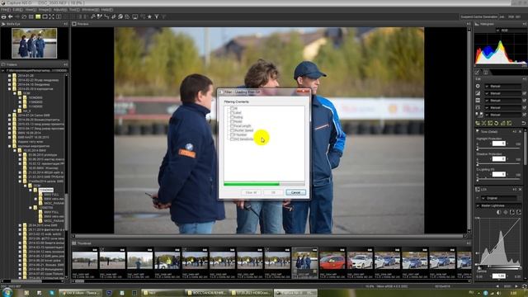The image size is (528, 297).
Task: Open the third Manual dropdown in Edit panel
Action: (502, 101)
